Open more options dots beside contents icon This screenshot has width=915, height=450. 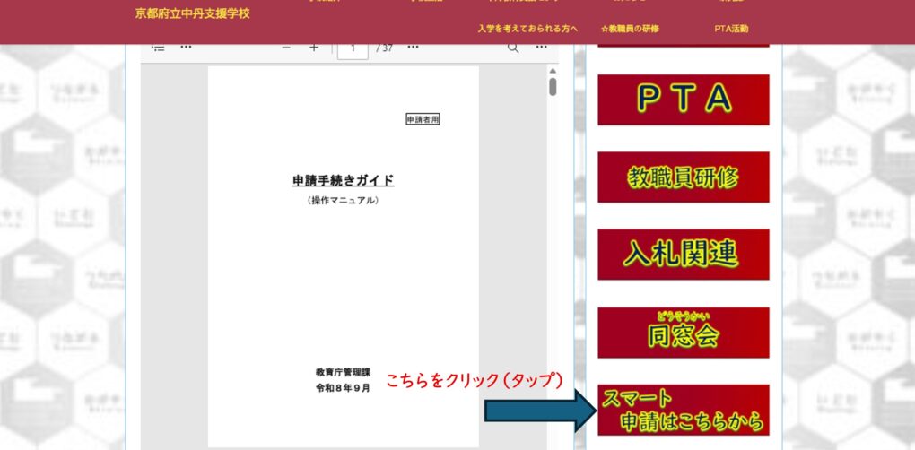pos(186,47)
